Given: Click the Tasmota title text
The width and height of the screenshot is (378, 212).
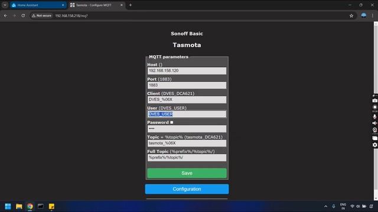Looking at the screenshot, I should pyautogui.click(x=187, y=45).
